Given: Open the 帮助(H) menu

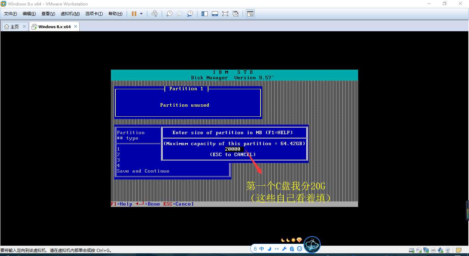Looking at the screenshot, I should click(x=115, y=14).
